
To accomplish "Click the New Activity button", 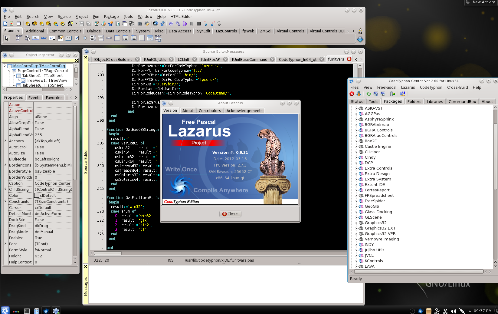I will point(481,2).
